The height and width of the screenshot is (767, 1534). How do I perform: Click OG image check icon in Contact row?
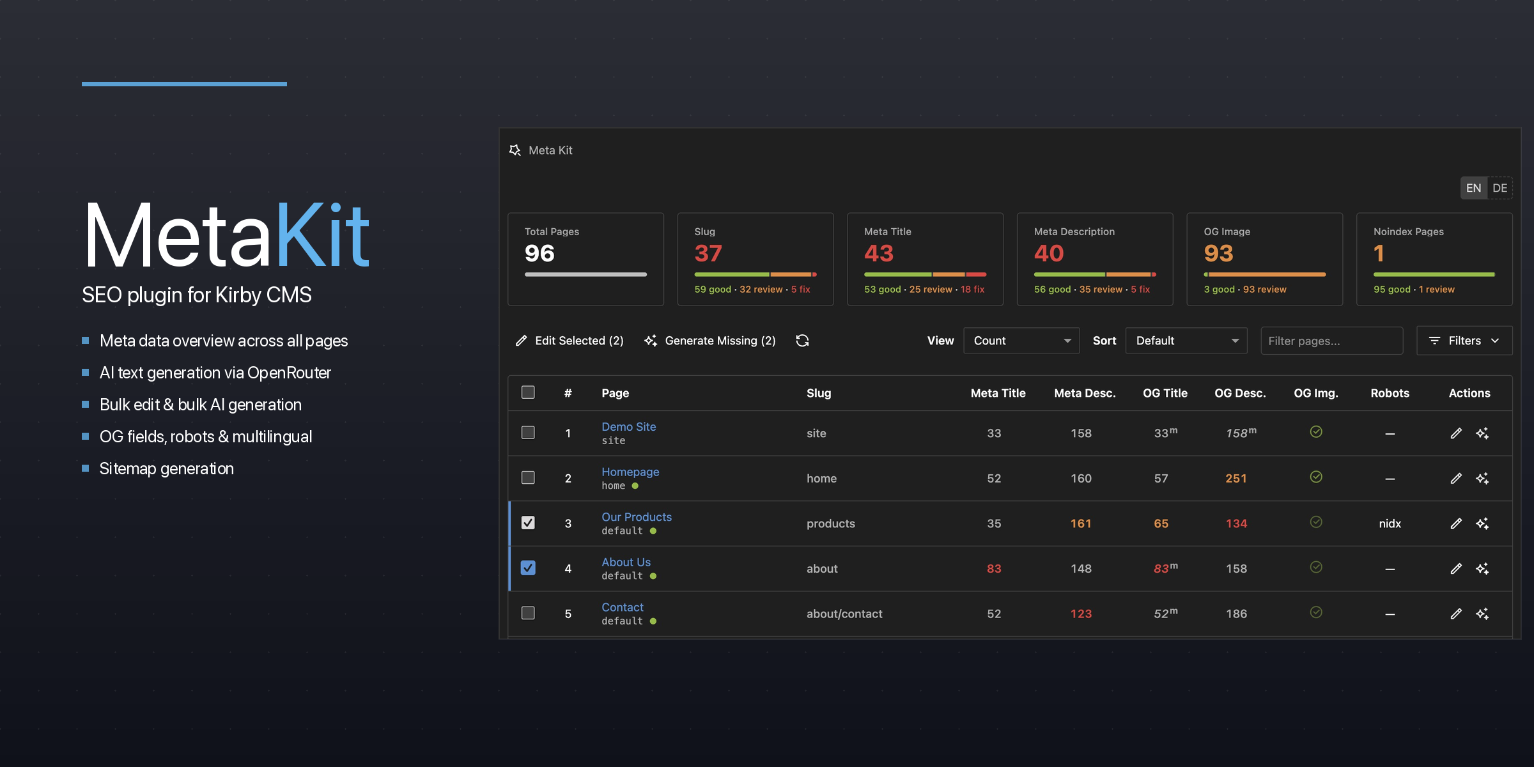tap(1316, 612)
